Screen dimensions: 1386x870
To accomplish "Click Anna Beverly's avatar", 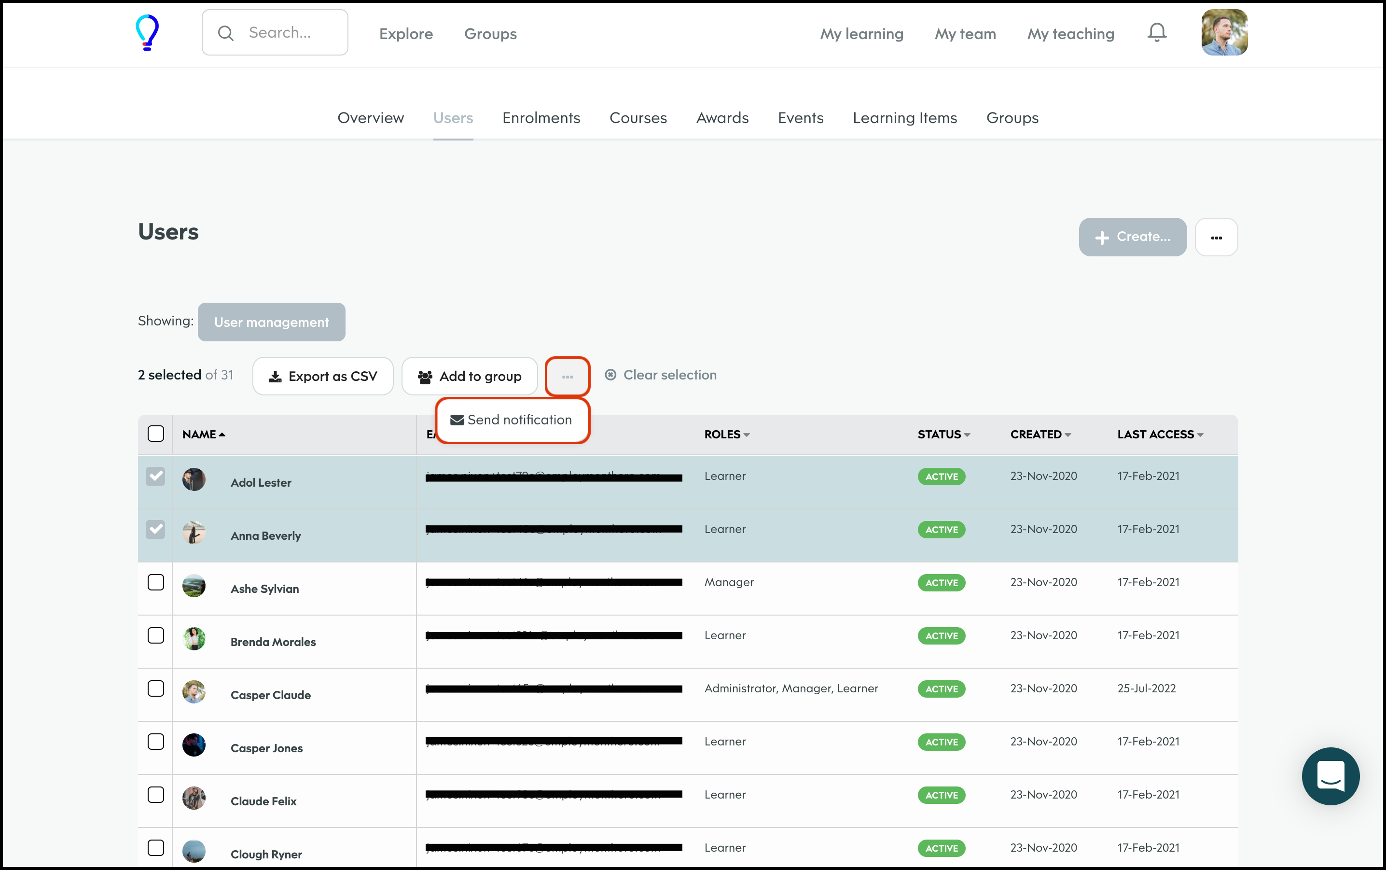I will 194,532.
